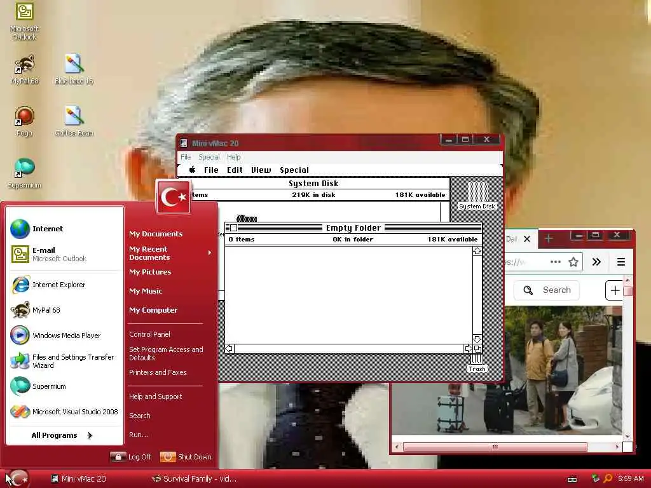Click the Turkish flag user picture
Screen dimensions: 651x488
click(174, 197)
